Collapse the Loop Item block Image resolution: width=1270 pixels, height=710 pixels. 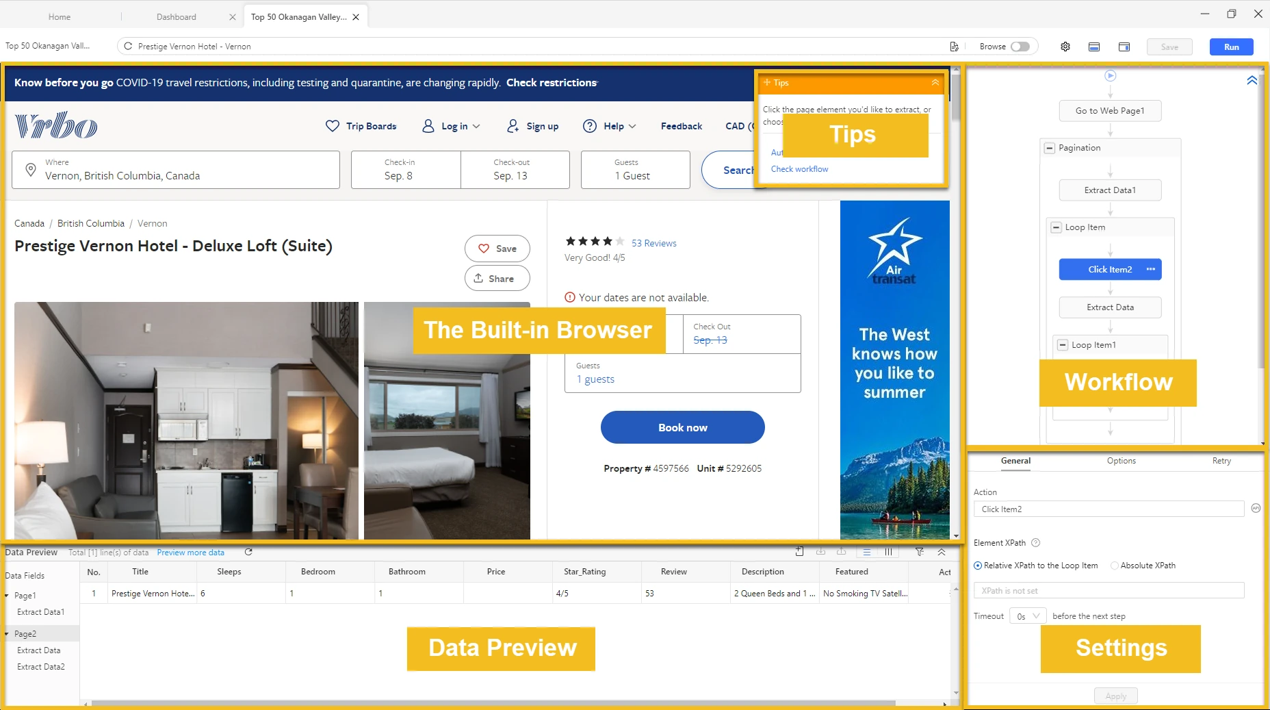tap(1056, 227)
